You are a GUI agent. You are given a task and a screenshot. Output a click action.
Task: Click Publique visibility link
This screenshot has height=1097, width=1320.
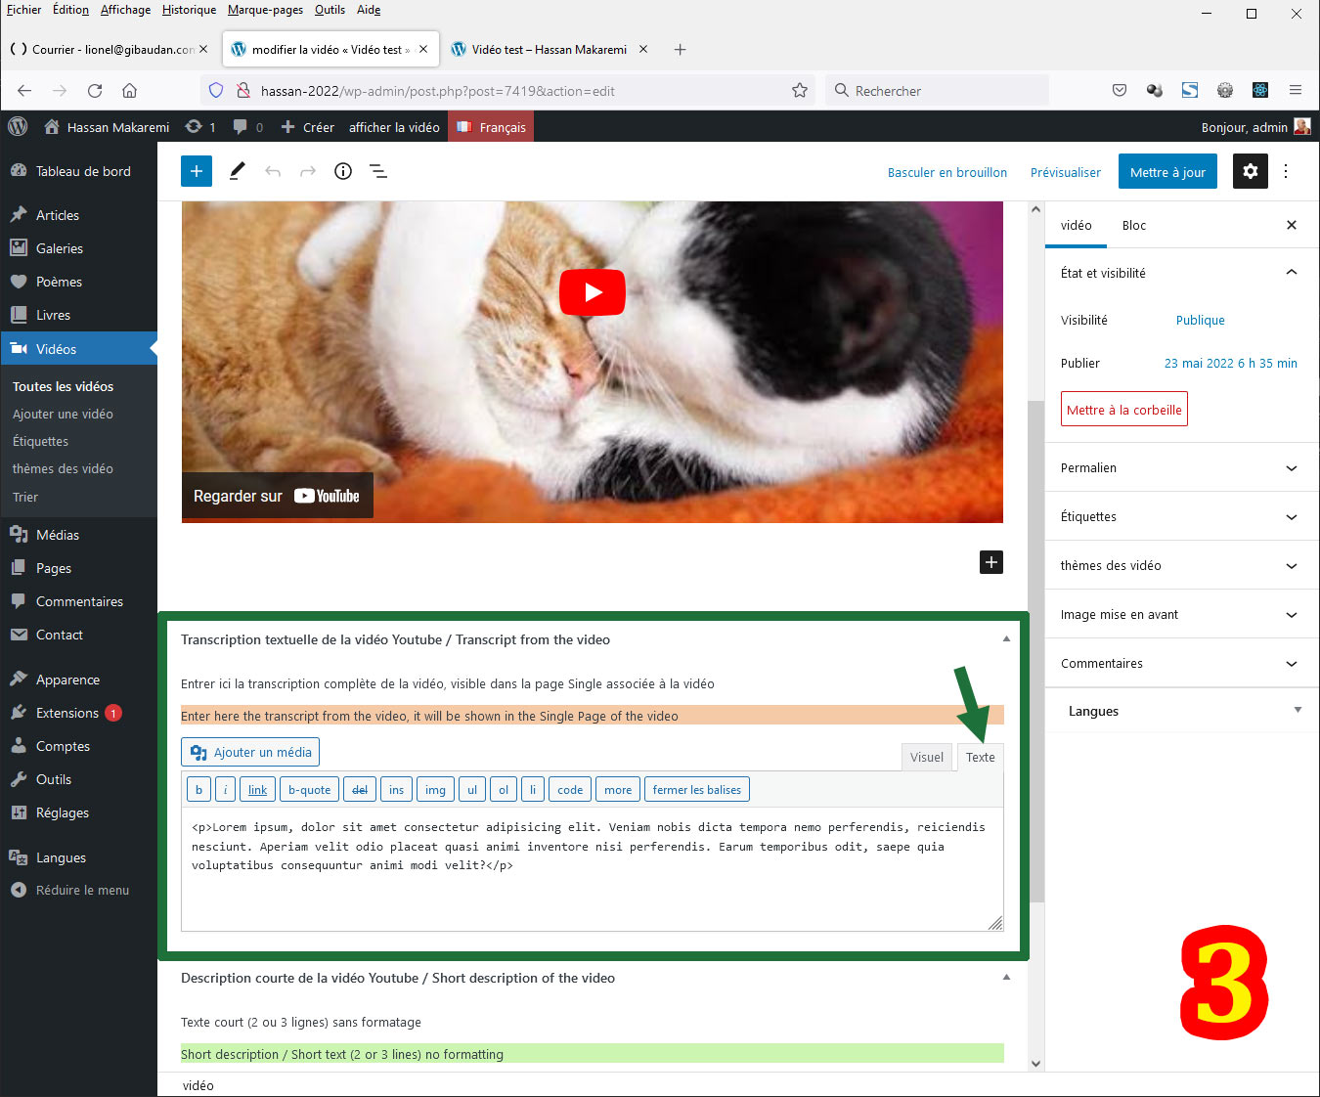point(1201,320)
